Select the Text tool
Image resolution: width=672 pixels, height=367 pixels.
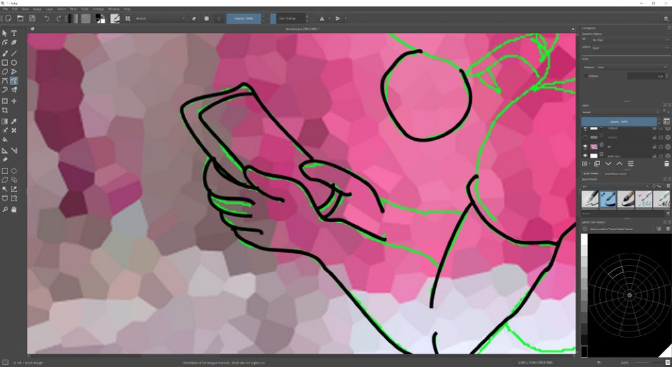[13, 34]
